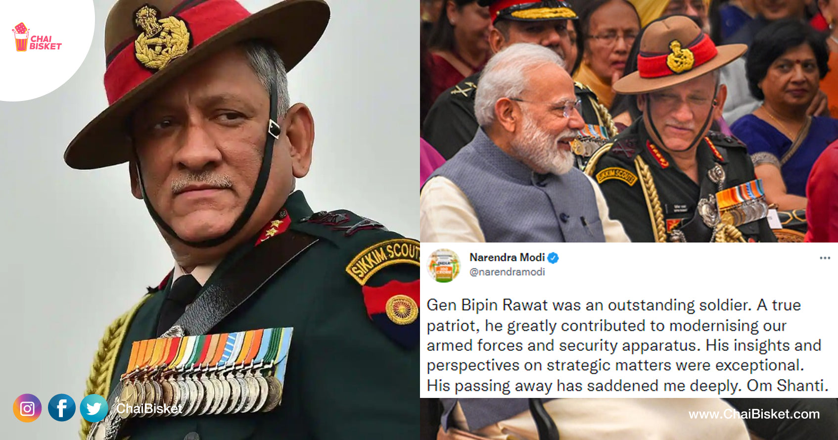This screenshot has height=440, width=838.
Task: Click the tweet text about Gen Bipin Rawat
Action: pos(627,345)
